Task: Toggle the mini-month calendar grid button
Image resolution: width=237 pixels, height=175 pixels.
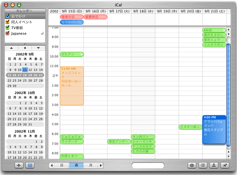Action: coord(30,166)
